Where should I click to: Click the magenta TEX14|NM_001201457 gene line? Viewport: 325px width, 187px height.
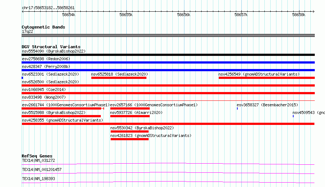[x=168, y=173]
